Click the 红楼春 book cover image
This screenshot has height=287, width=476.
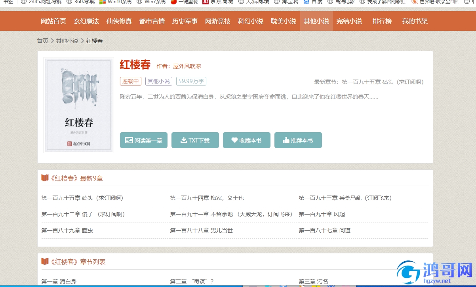pos(79,105)
